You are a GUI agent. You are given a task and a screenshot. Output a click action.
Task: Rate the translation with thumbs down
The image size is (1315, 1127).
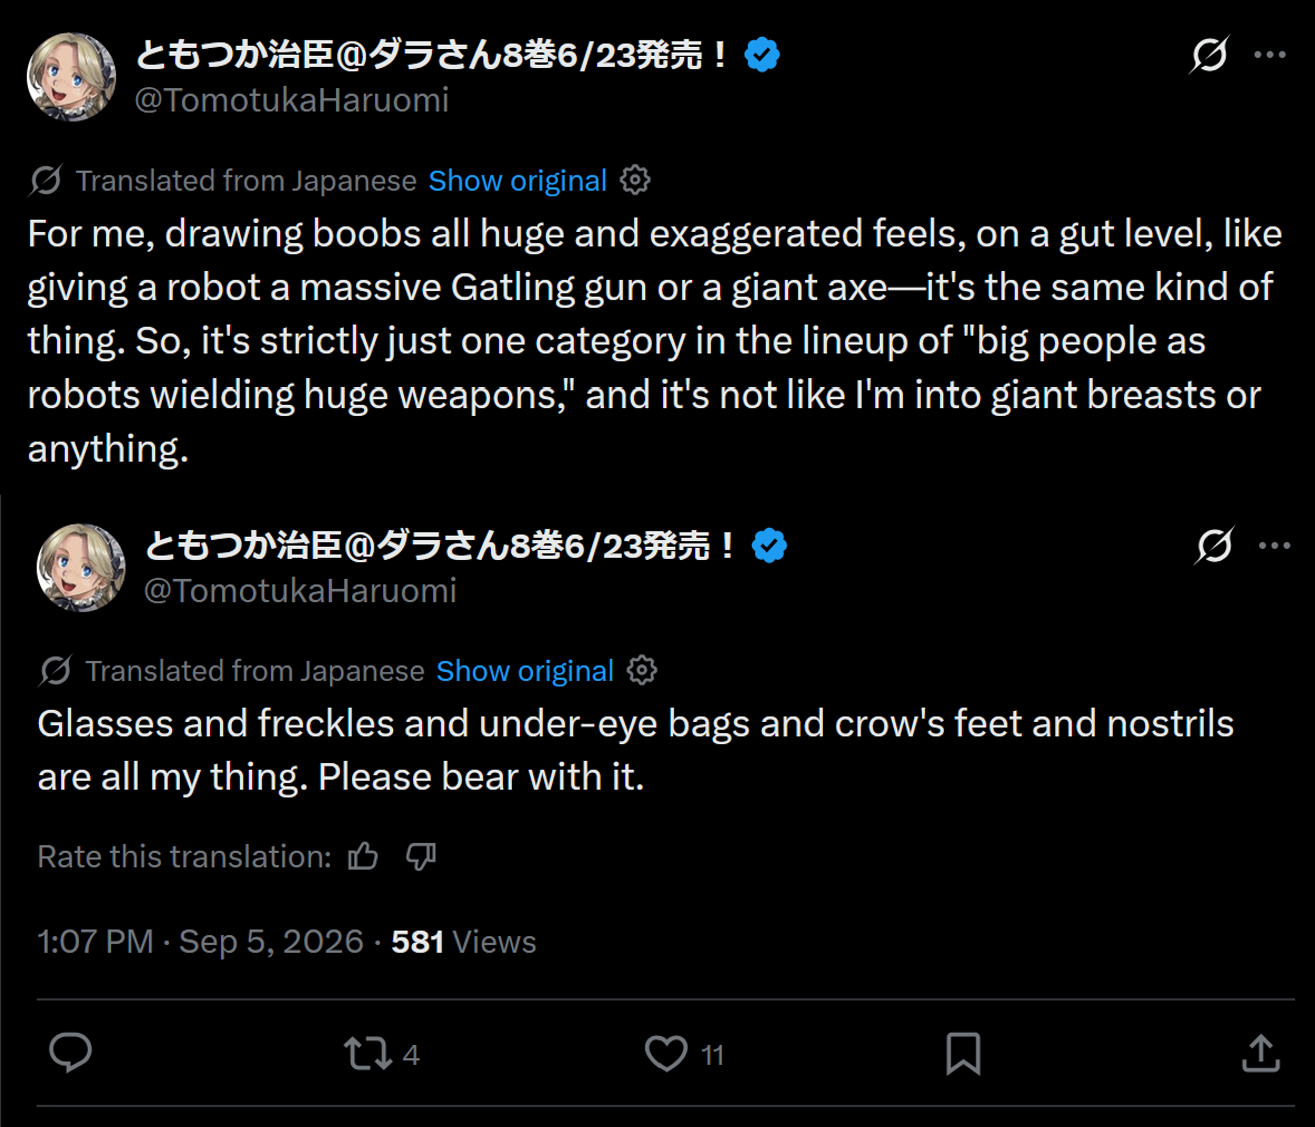point(421,857)
